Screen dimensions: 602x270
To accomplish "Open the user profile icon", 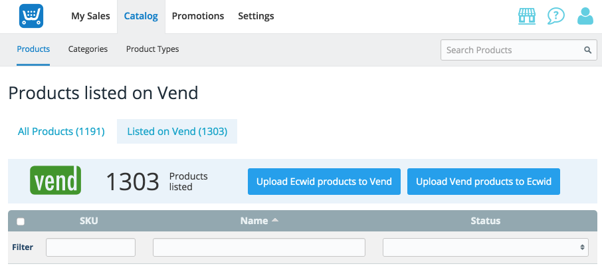I will point(585,16).
